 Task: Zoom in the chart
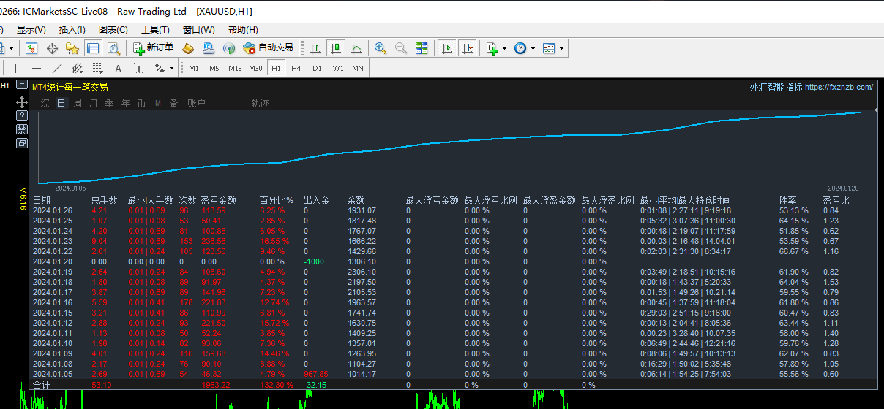381,48
